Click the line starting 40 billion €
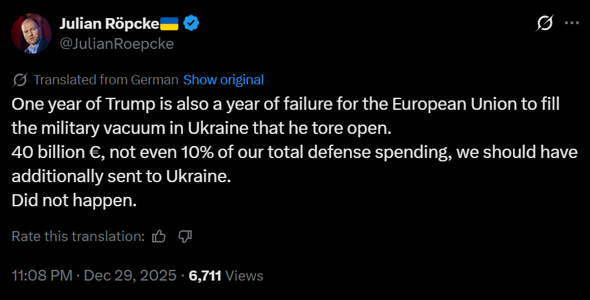The height and width of the screenshot is (300, 590). pos(294,152)
